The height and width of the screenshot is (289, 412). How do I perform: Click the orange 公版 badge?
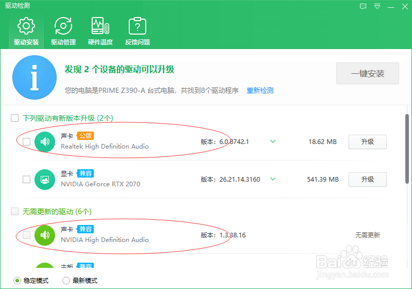tap(85, 136)
